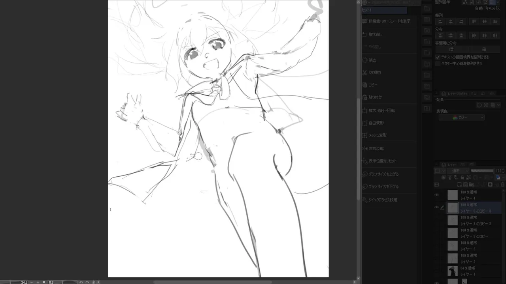Click 貼り付け (paste) in quick access

pos(389,97)
